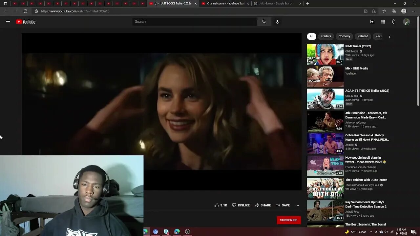The width and height of the screenshot is (420, 236).
Task: Open the YouTube account avatar menu
Action: click(407, 22)
